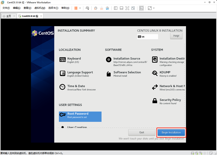Open the snapshot manager
217x155 pixels.
(x=107, y=8)
